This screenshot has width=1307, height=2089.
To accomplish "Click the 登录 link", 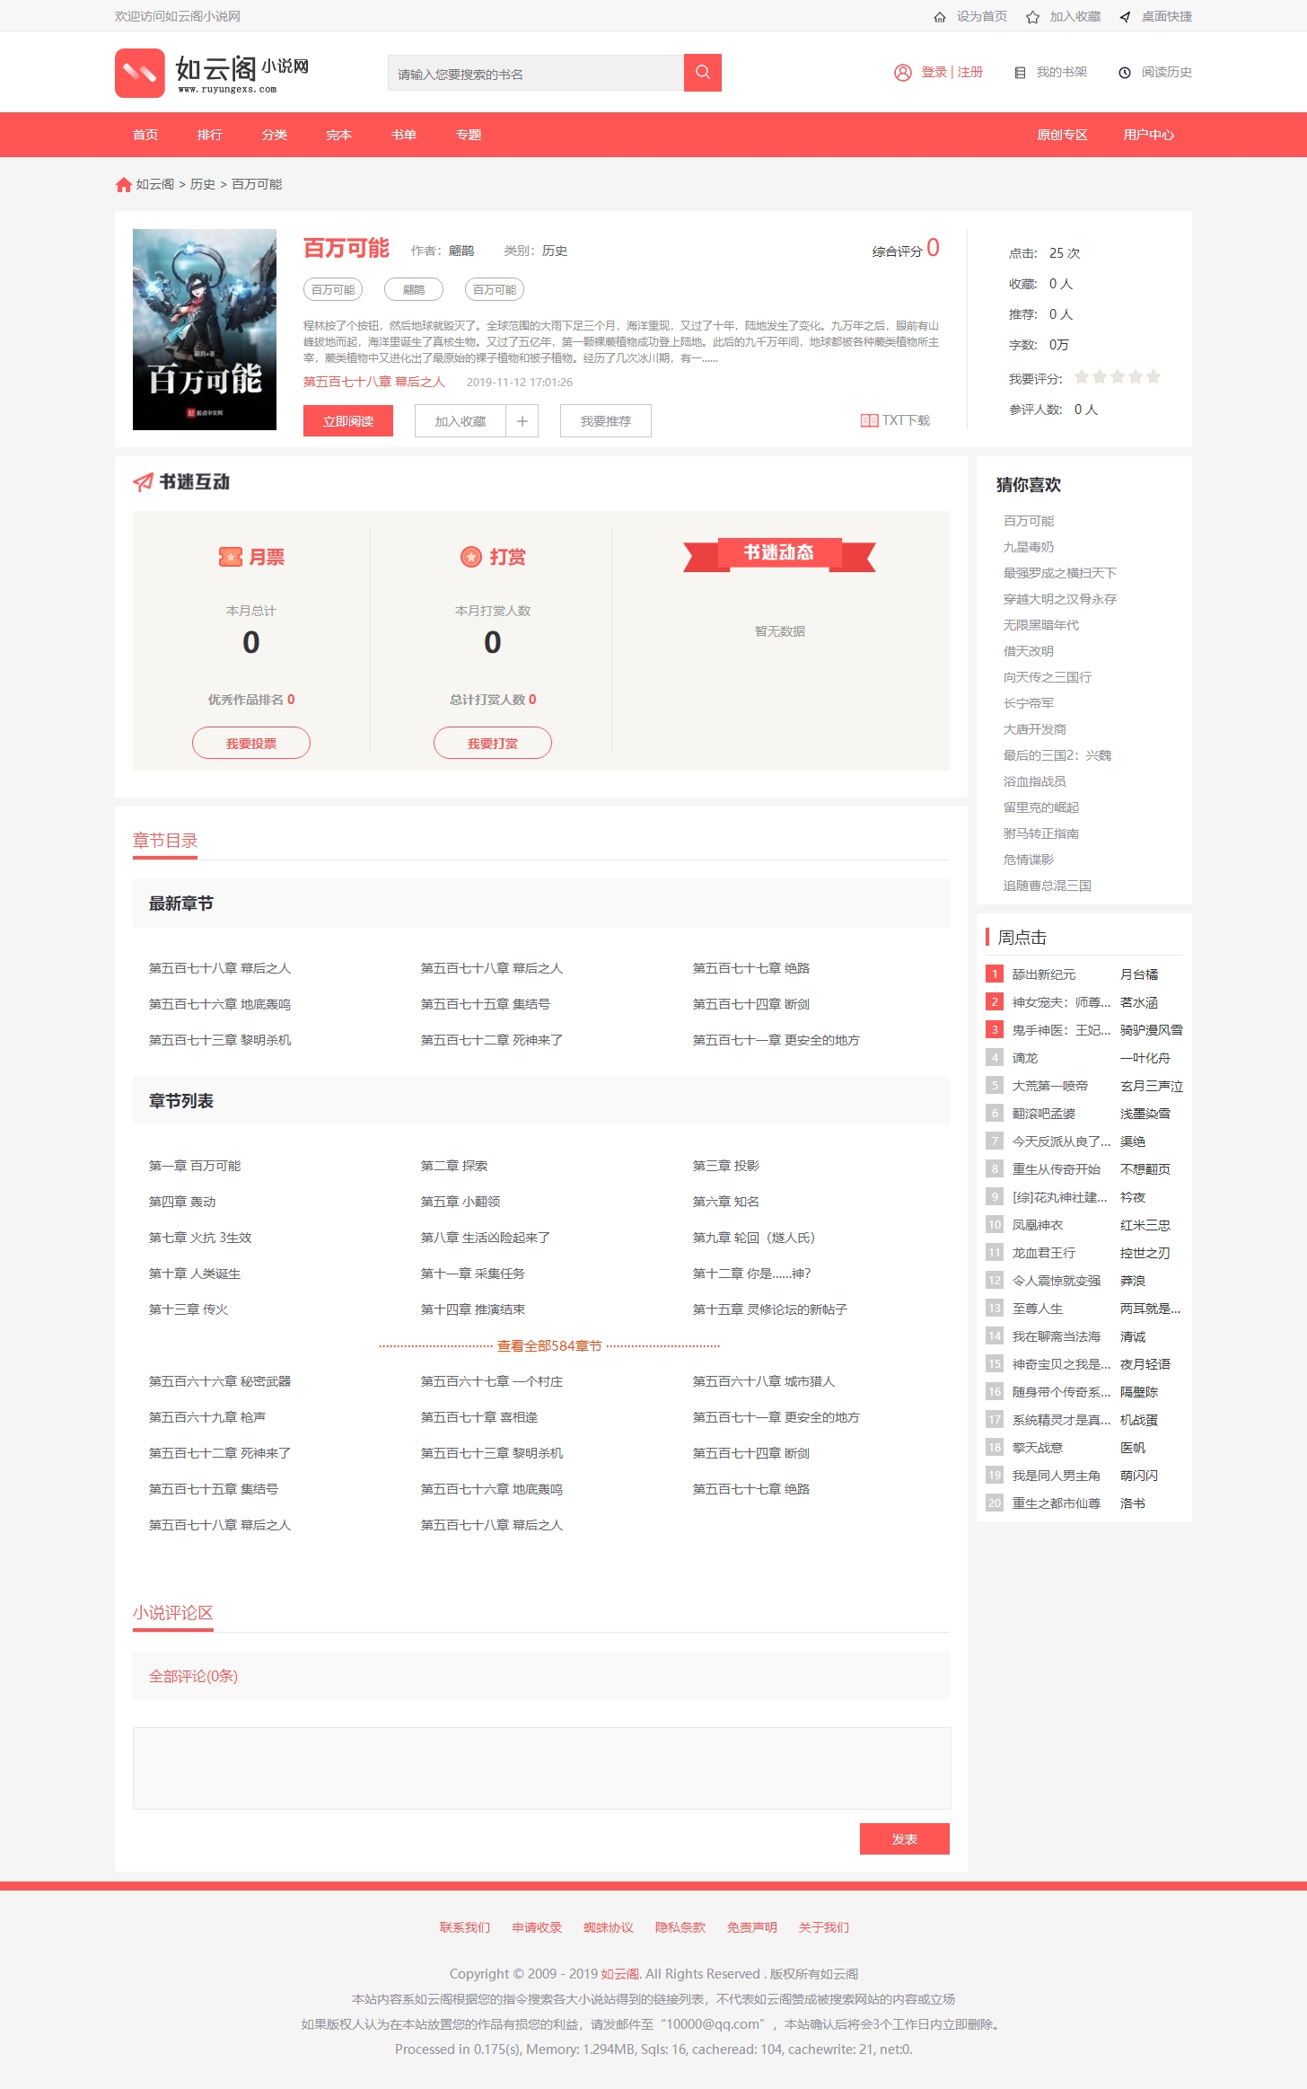I will point(934,73).
